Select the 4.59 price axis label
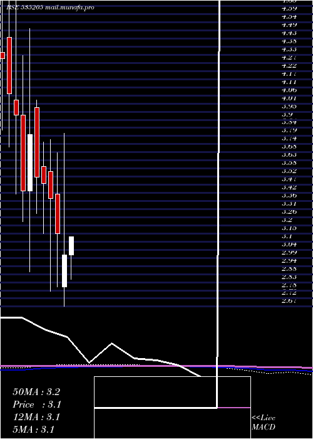Image resolution: width=313 pixels, height=439 pixels. tap(289, 8)
